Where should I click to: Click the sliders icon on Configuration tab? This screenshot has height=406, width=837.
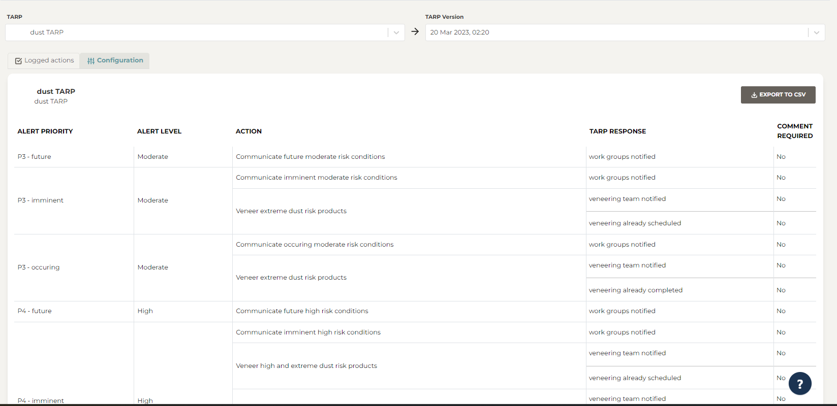point(91,61)
